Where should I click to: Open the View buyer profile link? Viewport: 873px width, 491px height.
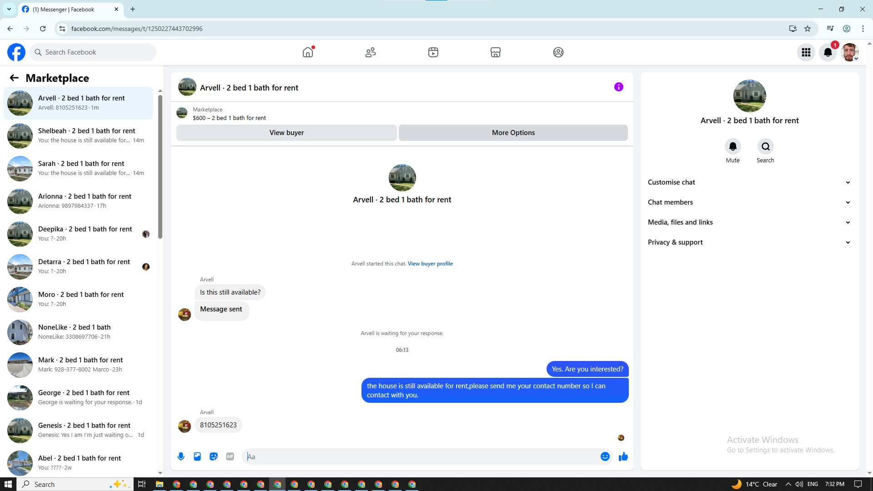click(x=430, y=264)
